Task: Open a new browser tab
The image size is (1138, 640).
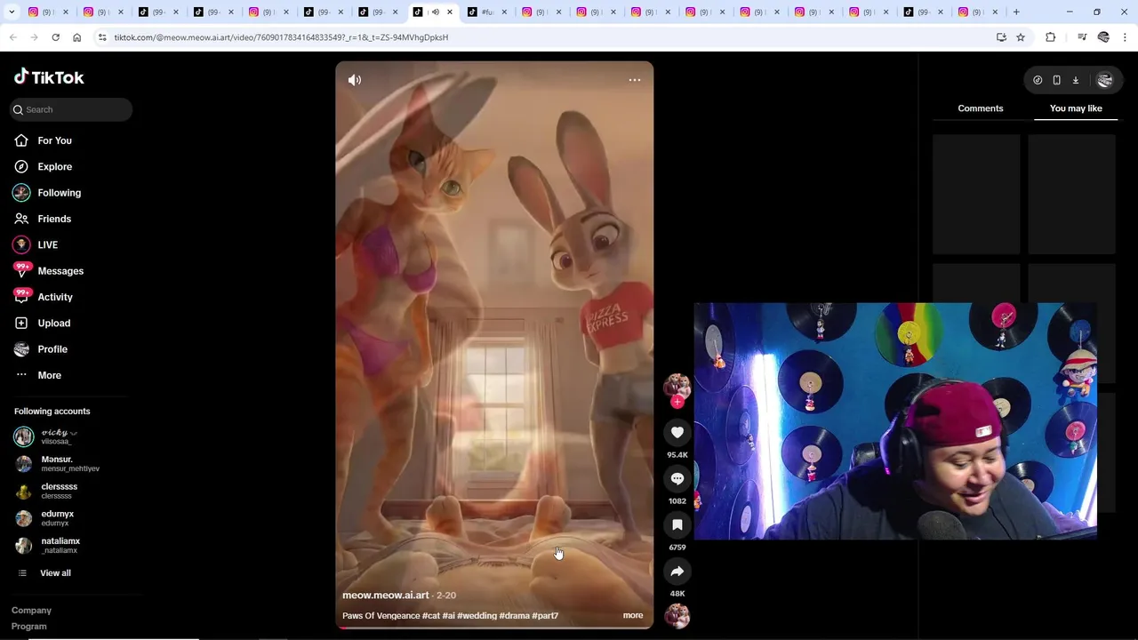Action: click(x=1016, y=12)
